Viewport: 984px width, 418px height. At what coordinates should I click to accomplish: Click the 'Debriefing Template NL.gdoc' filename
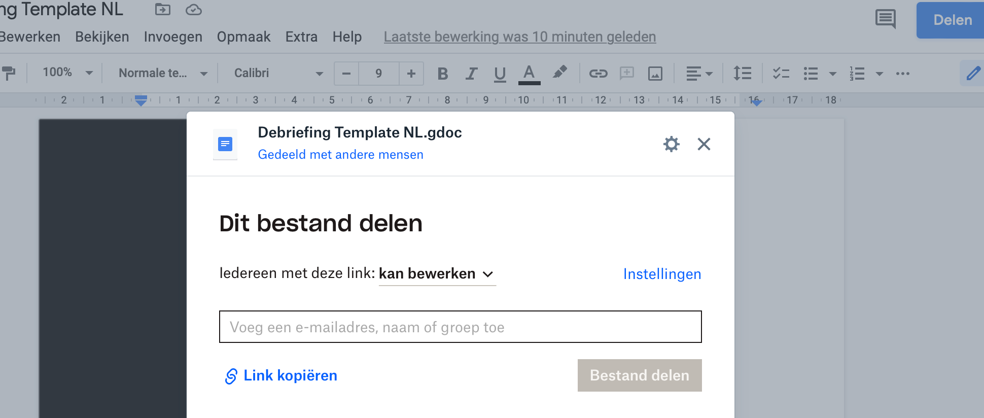[360, 132]
